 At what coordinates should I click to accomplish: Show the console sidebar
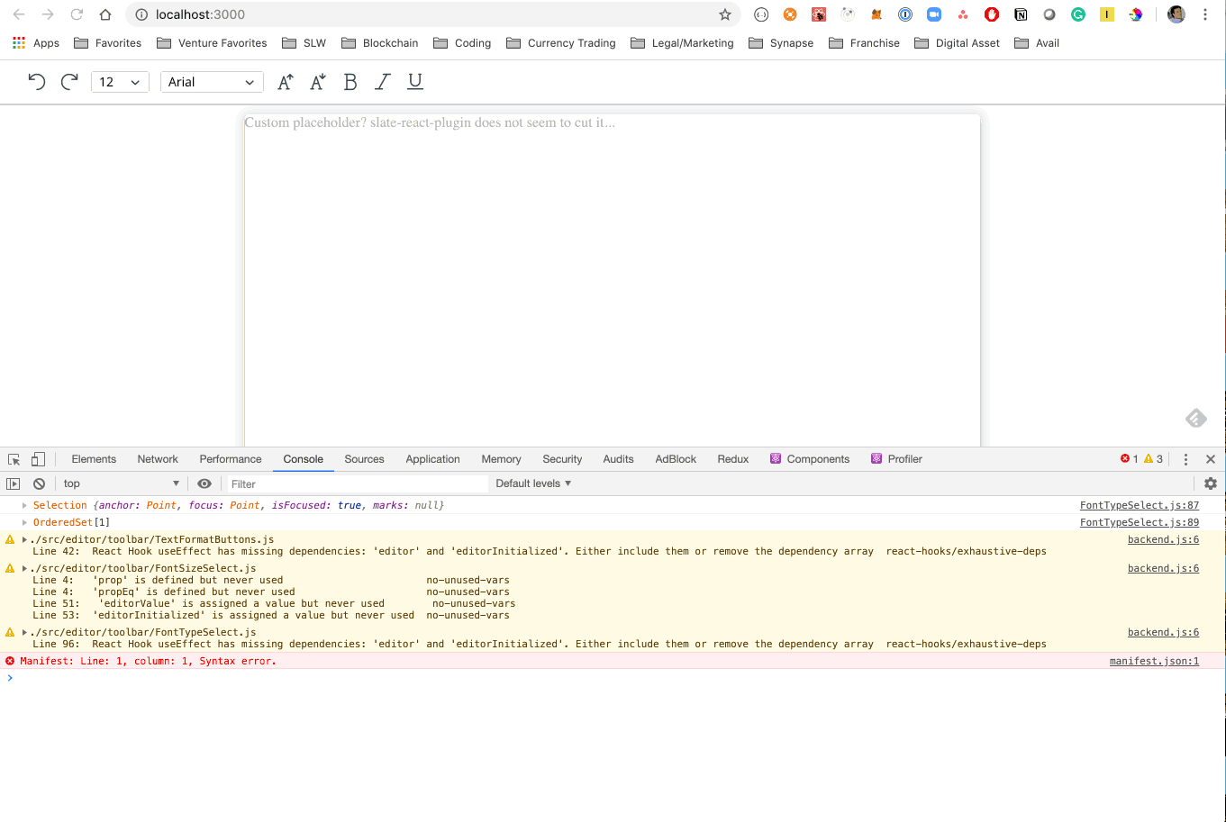click(x=14, y=483)
